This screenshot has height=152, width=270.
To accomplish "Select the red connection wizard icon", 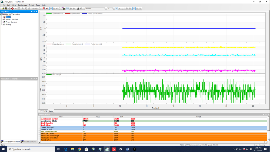I will [x=44, y=8].
